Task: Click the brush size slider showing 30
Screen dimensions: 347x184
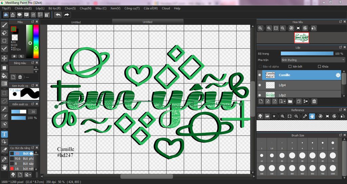Action: [x=19, y=112]
